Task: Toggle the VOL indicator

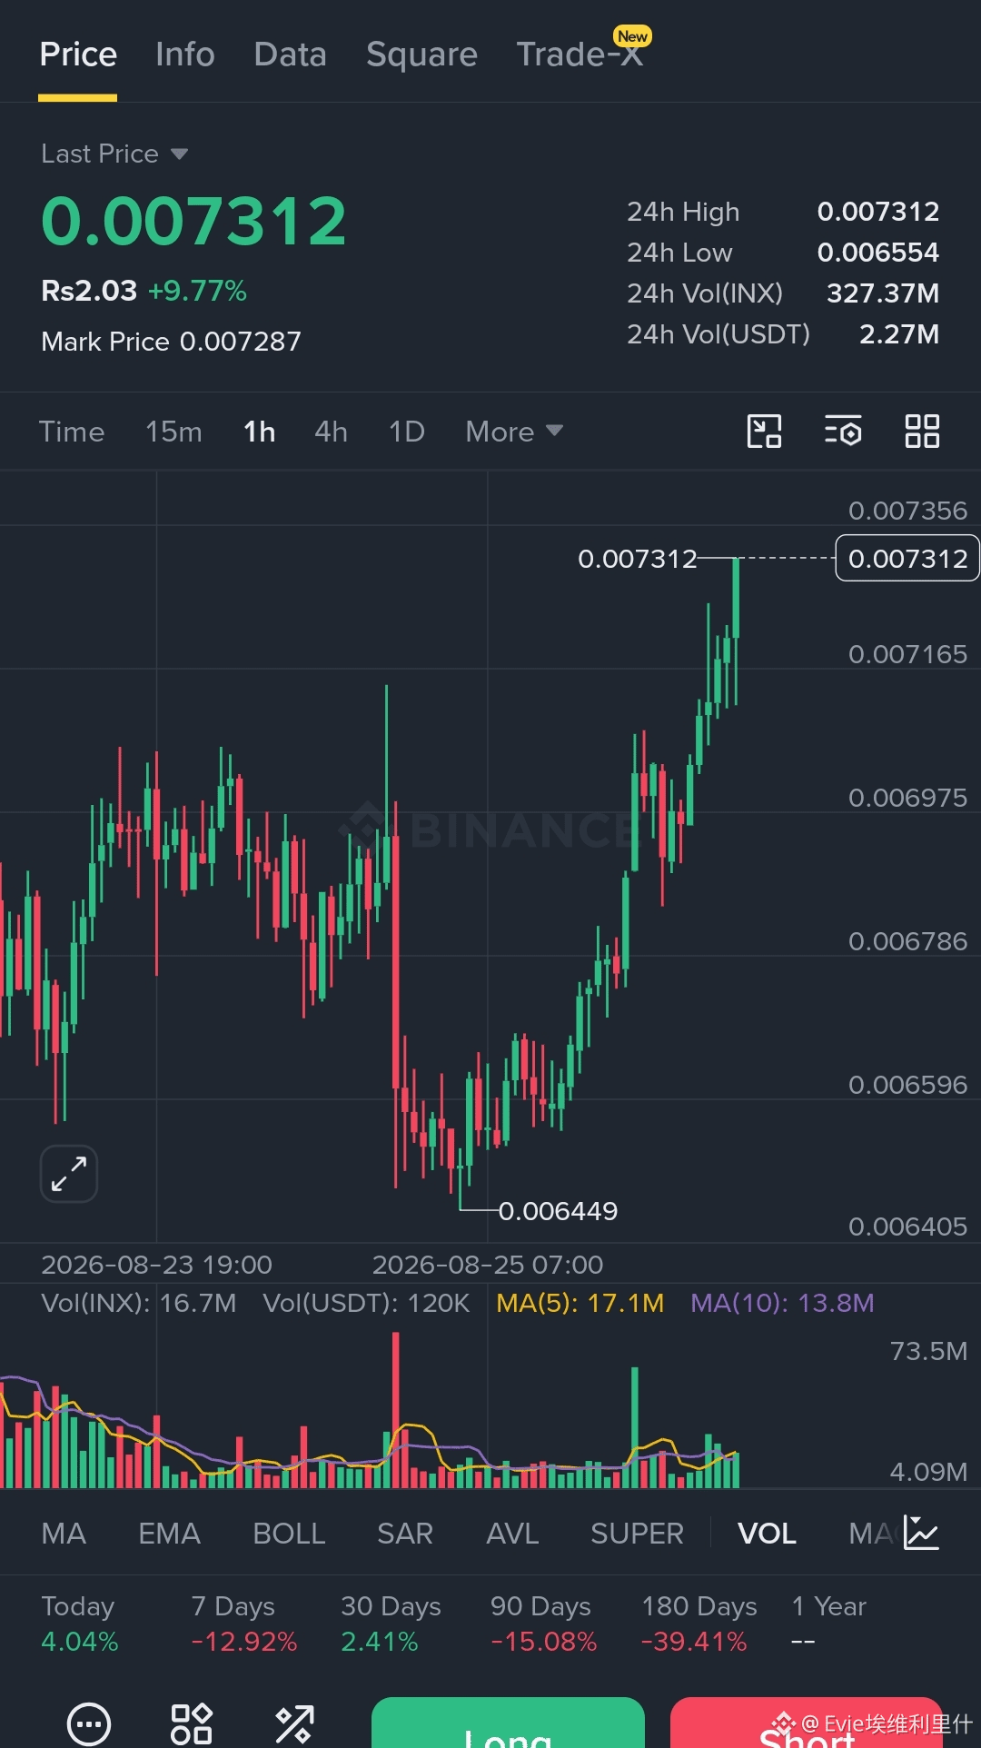Action: pyautogui.click(x=767, y=1534)
